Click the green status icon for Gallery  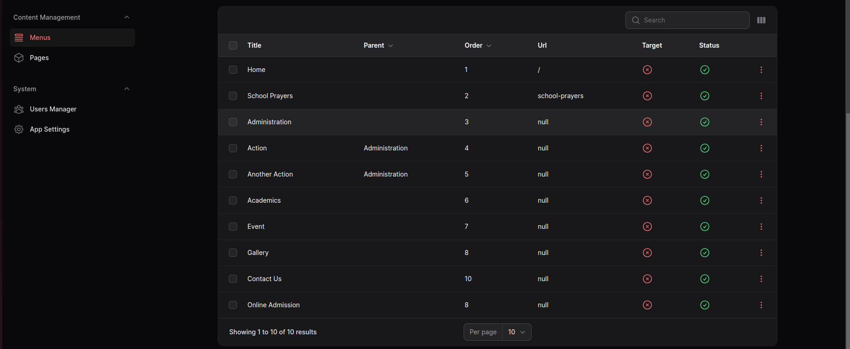point(704,253)
